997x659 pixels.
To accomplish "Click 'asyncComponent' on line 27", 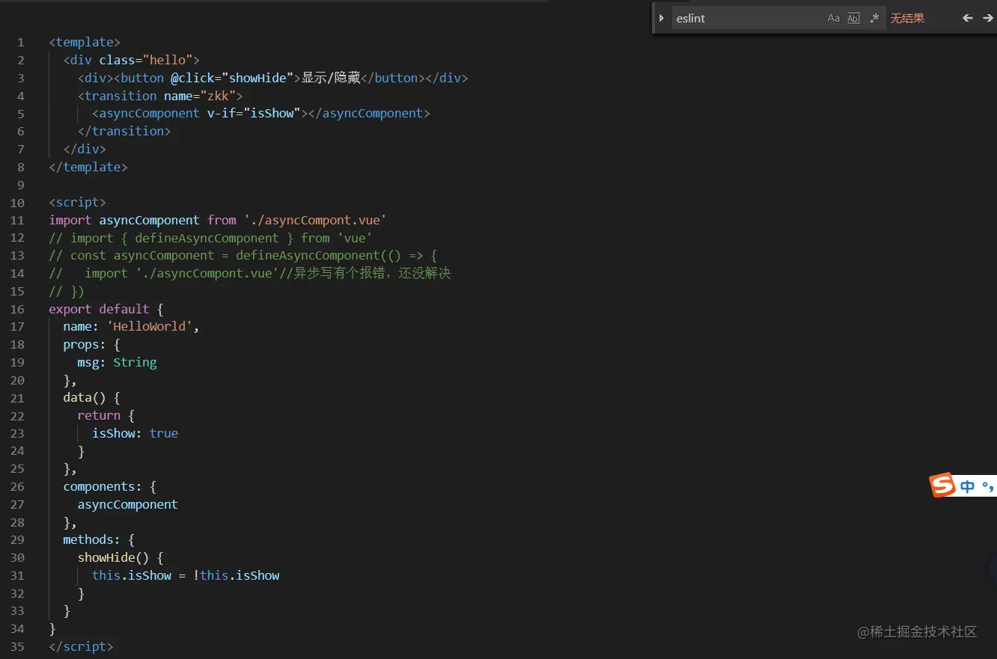I will (128, 504).
